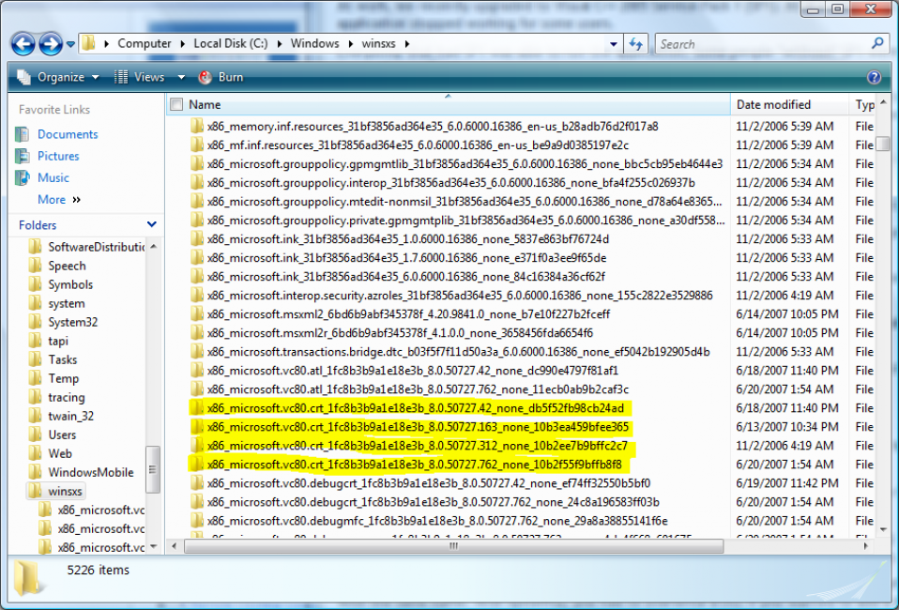Go back with the Back arrow button
Screen dimensions: 899x610
click(23, 43)
